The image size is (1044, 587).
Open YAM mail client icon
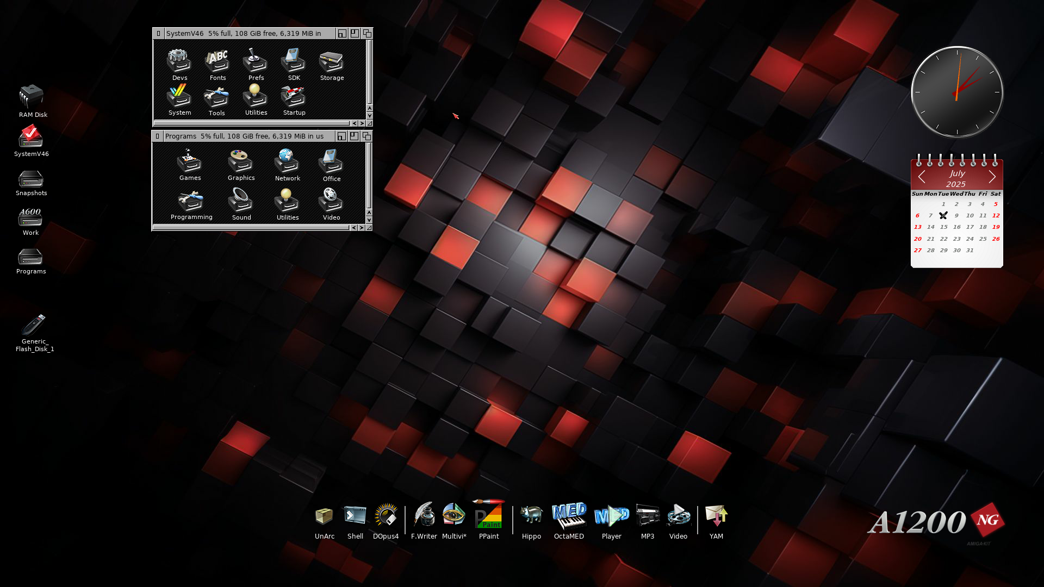716,516
